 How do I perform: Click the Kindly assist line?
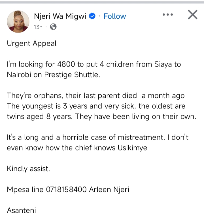point(28,169)
